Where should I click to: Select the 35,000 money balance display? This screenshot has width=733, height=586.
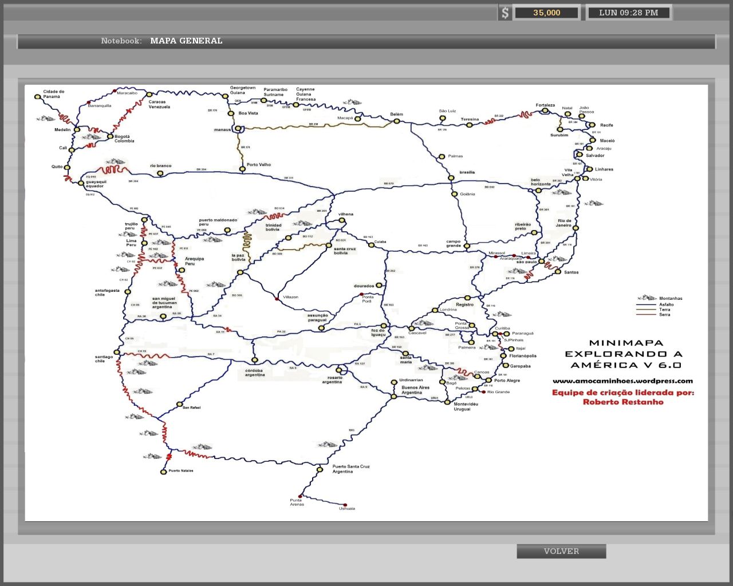[x=546, y=13]
